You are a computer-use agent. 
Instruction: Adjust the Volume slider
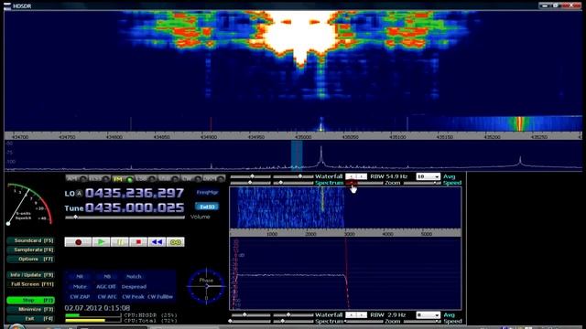tap(125, 218)
